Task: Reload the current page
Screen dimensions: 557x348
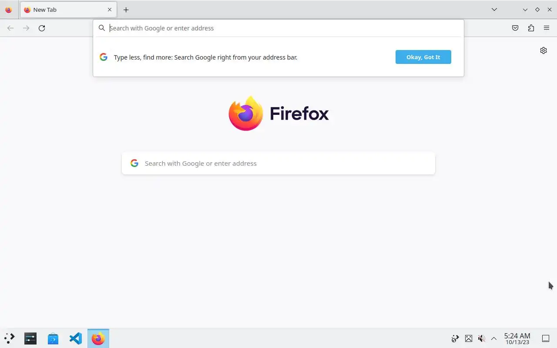Action: click(42, 28)
